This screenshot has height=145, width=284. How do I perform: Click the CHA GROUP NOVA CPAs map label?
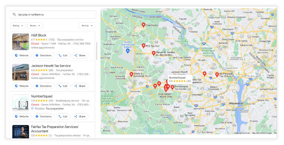(165, 96)
